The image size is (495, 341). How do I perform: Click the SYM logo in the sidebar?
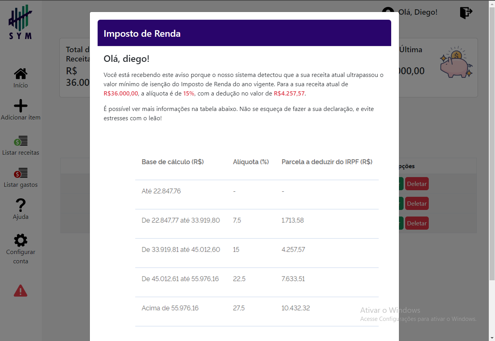(21, 22)
